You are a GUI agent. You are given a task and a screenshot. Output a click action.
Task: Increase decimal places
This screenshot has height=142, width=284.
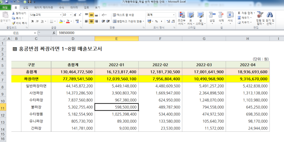[x=168, y=21]
